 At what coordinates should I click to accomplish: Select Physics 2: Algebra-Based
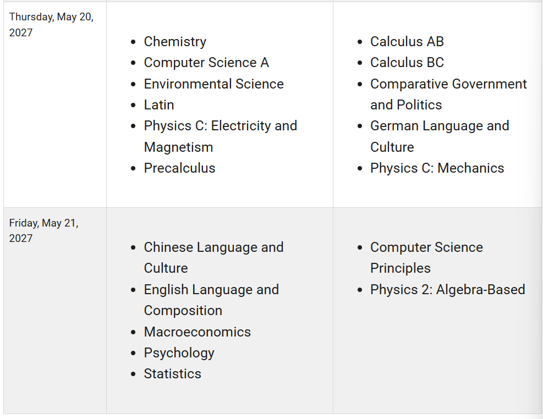(x=447, y=290)
